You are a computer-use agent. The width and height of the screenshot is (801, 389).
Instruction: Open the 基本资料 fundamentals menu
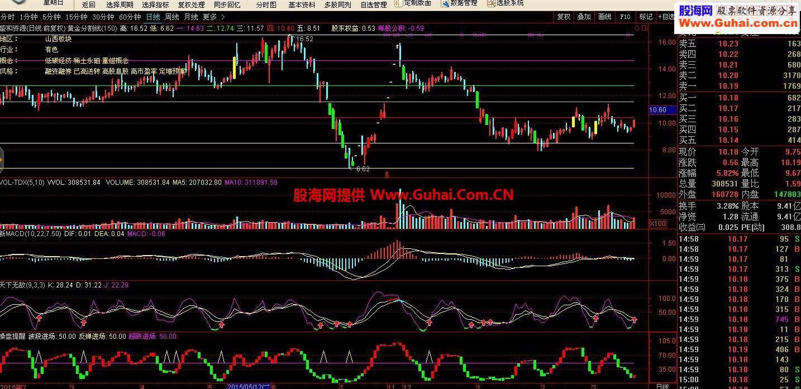click(302, 4)
